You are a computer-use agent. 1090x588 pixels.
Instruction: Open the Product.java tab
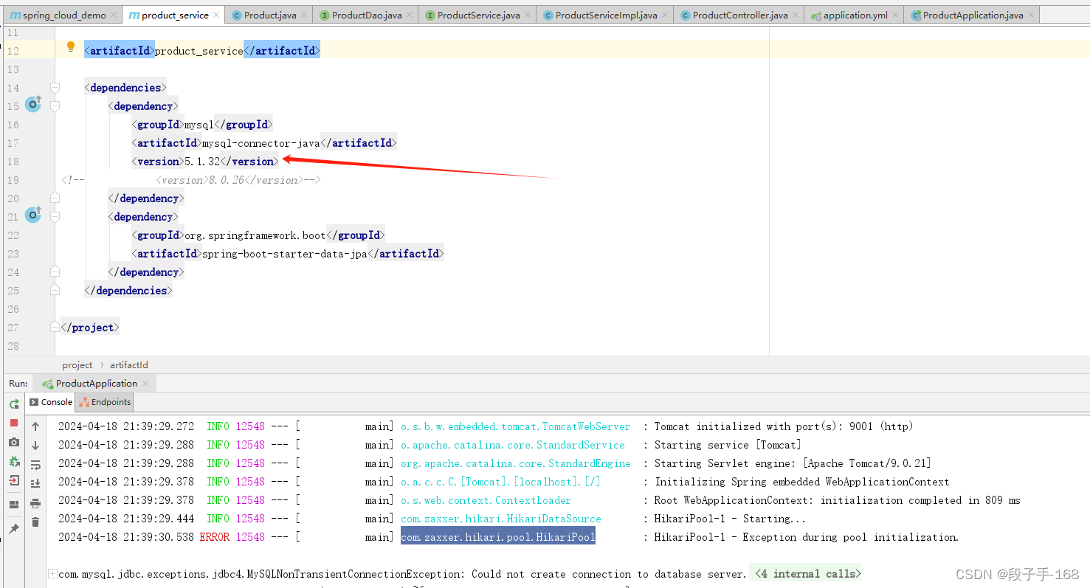pyautogui.click(x=269, y=15)
